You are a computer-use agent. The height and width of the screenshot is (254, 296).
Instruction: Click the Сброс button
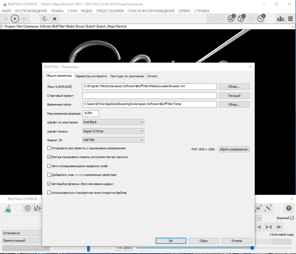[x=204, y=241]
